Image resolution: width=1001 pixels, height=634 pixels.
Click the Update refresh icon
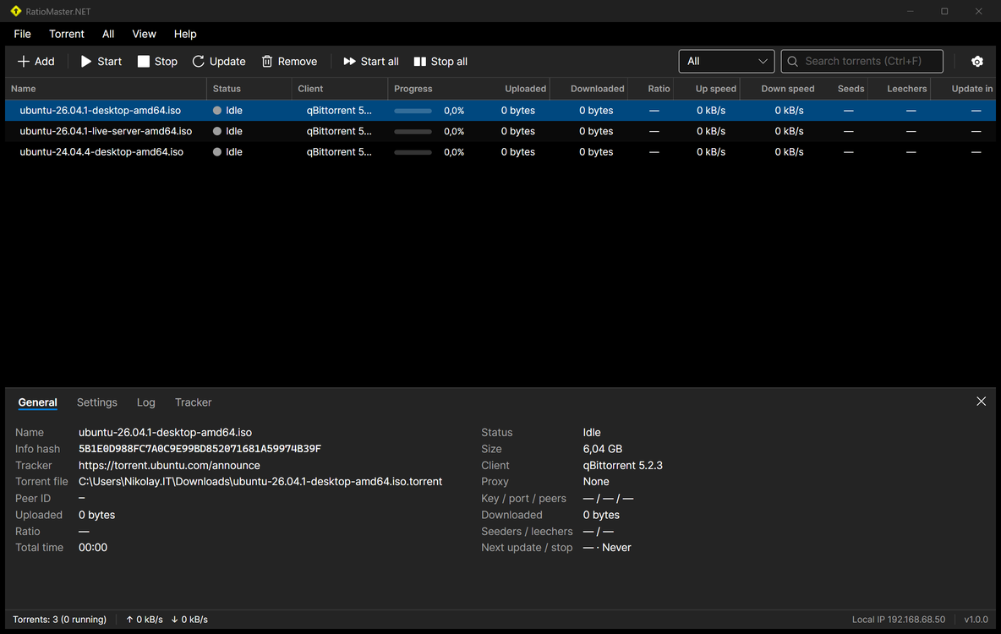coord(199,62)
